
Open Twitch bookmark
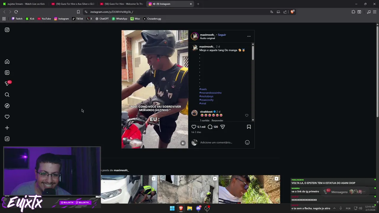[17, 19]
